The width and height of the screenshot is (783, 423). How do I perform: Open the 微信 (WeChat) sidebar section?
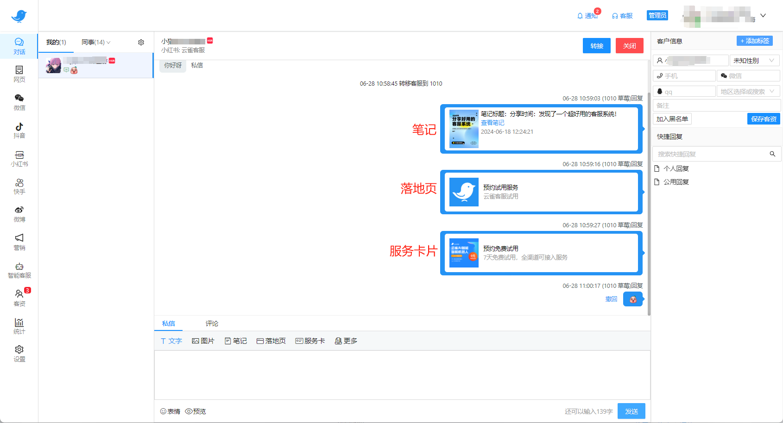pos(19,102)
